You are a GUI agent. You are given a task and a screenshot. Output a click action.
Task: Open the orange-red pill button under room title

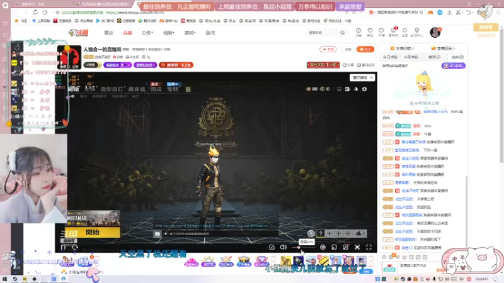(x=176, y=65)
